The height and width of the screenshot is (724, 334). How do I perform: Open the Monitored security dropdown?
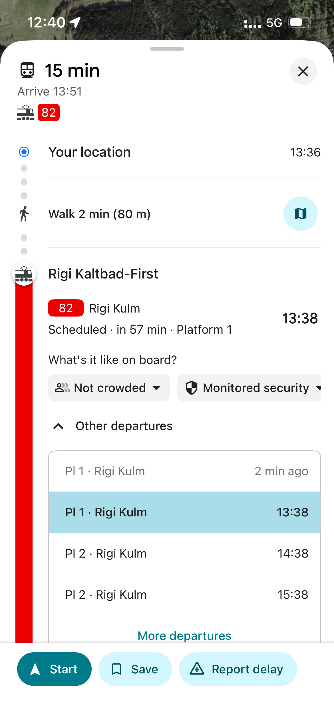(x=251, y=388)
